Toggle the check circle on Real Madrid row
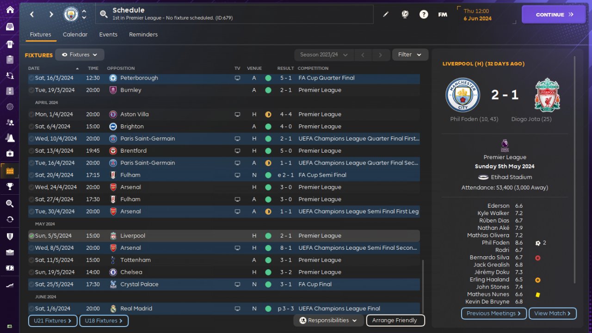 (31, 308)
